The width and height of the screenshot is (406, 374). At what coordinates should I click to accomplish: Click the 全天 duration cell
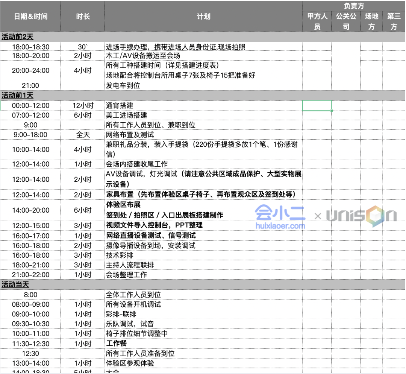tap(83, 135)
